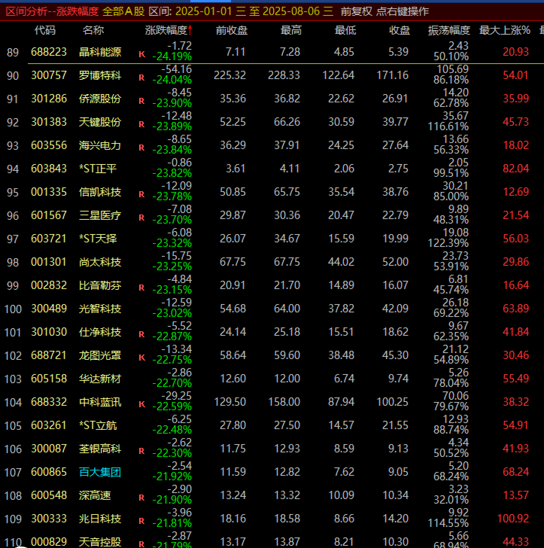This screenshot has height=548, width=544.
Task: Select stock name 华达新材
Action: [100, 379]
